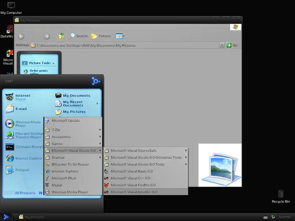
Task: Expand Microsoft Visual SourceSafe submenu
Action: click(145, 150)
